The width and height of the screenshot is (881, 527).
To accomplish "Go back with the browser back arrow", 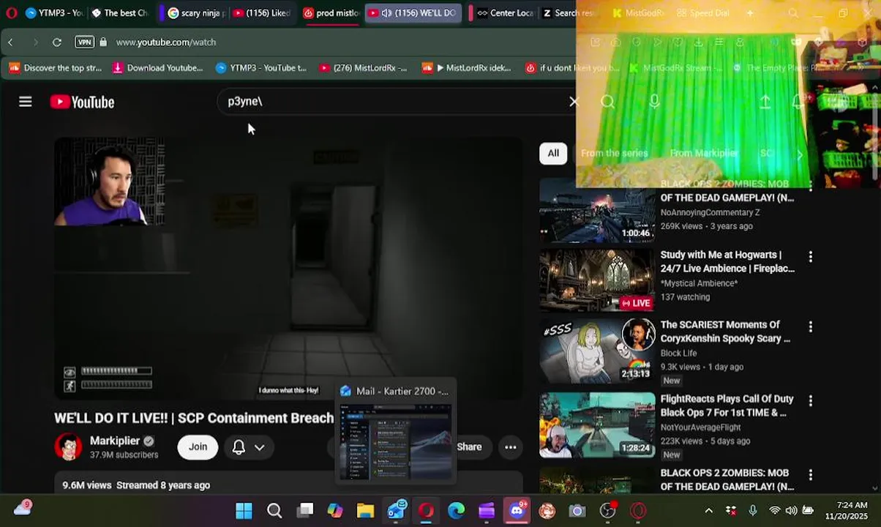I will 10,42.
